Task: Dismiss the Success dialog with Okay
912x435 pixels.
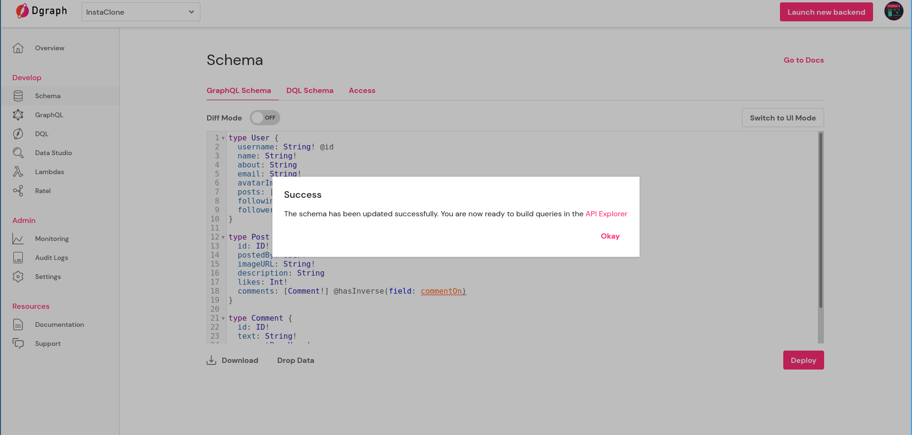Action: pyautogui.click(x=610, y=236)
